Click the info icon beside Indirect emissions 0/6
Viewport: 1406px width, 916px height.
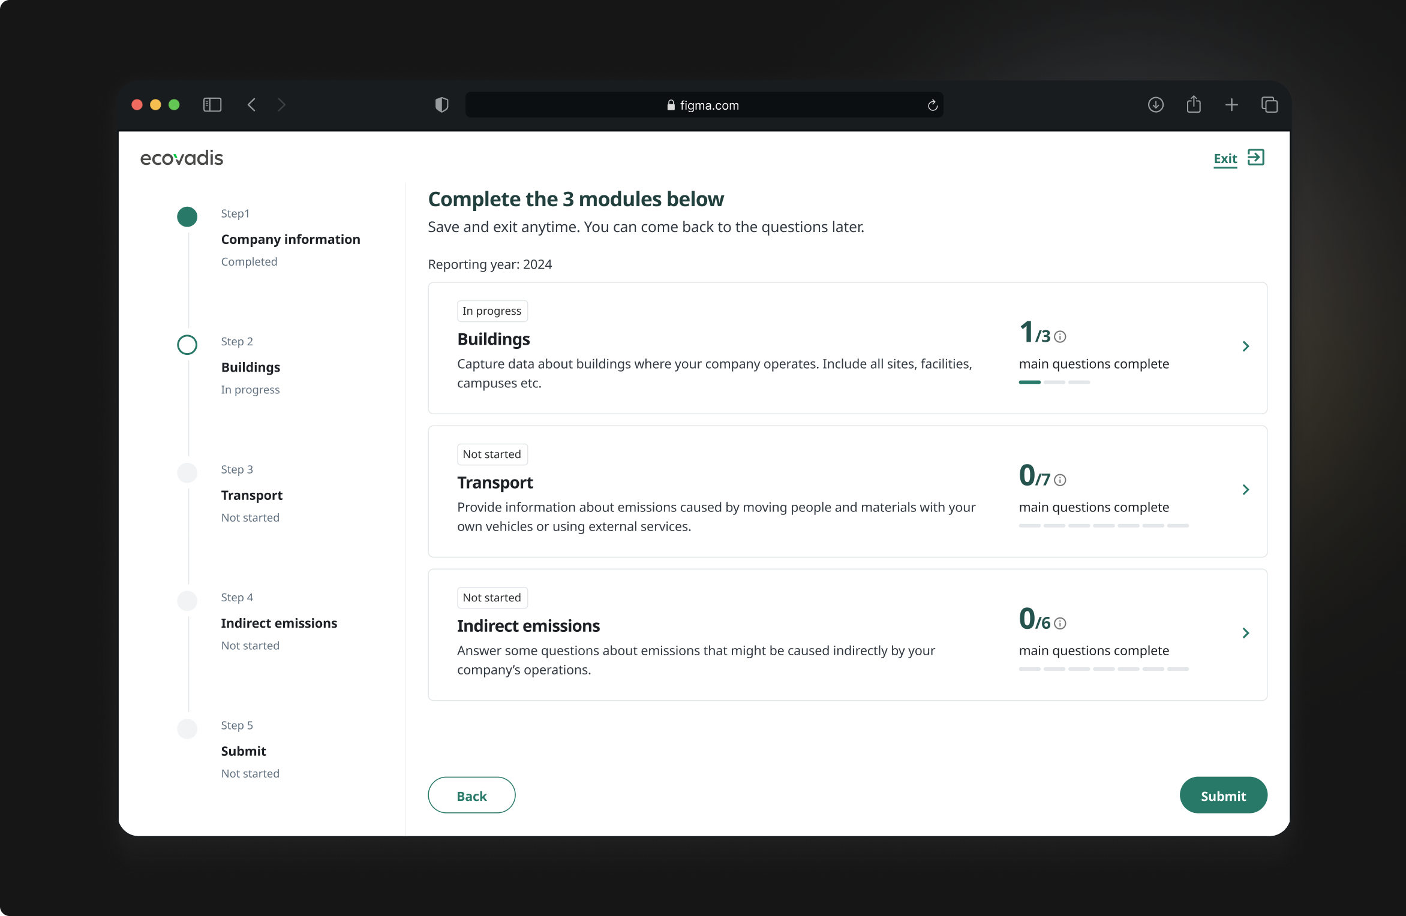click(x=1060, y=623)
